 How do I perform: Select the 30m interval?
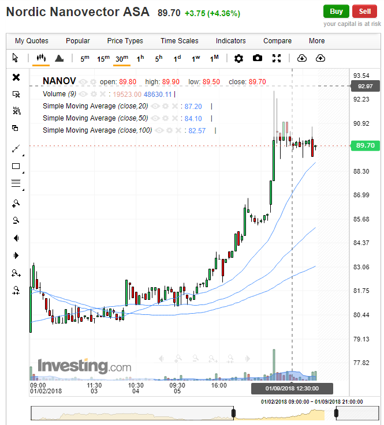122,58
